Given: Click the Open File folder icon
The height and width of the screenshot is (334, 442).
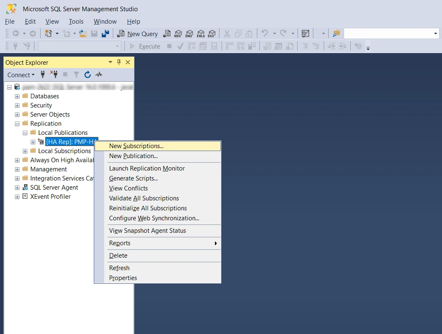Looking at the screenshot, I should [x=83, y=34].
